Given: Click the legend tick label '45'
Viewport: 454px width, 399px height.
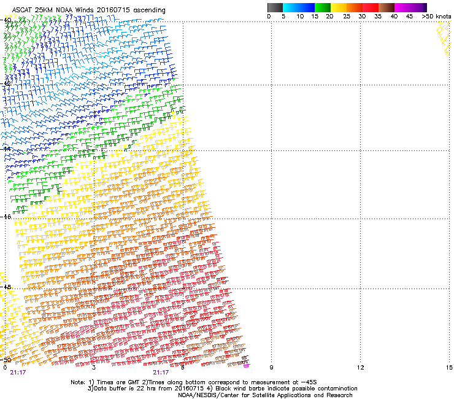Looking at the screenshot, I should [x=409, y=17].
